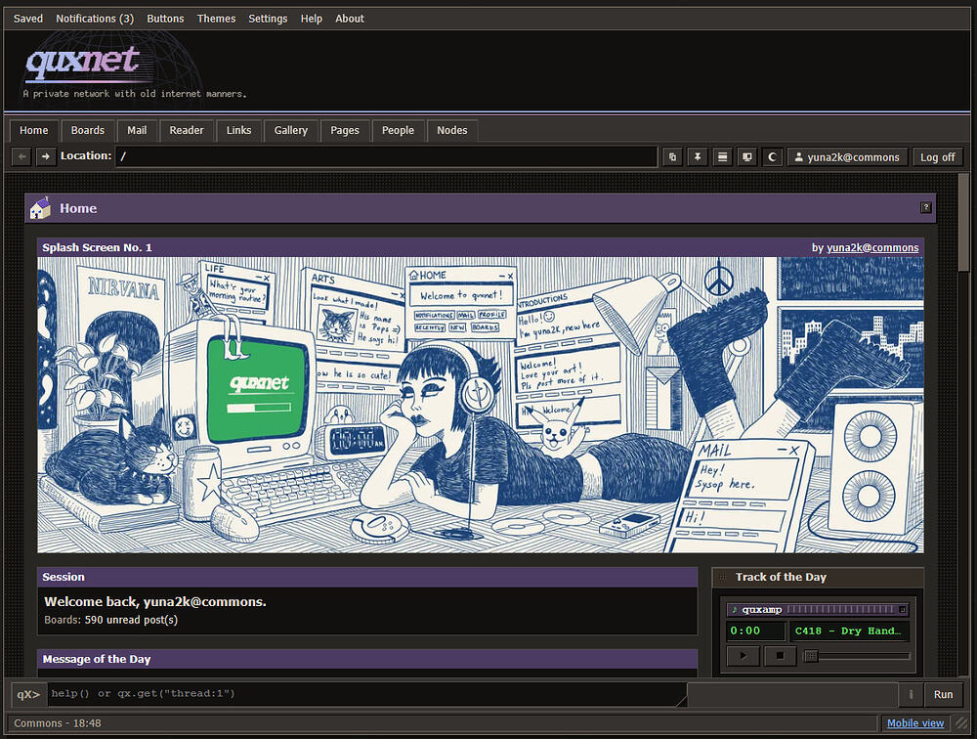This screenshot has width=977, height=739.
Task: Click the stacked-lines list icon in the toolbar
Action: (x=722, y=157)
